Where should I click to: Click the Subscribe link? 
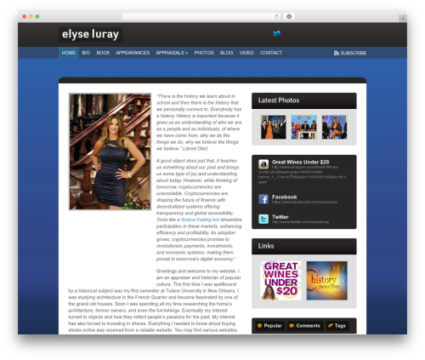click(353, 53)
